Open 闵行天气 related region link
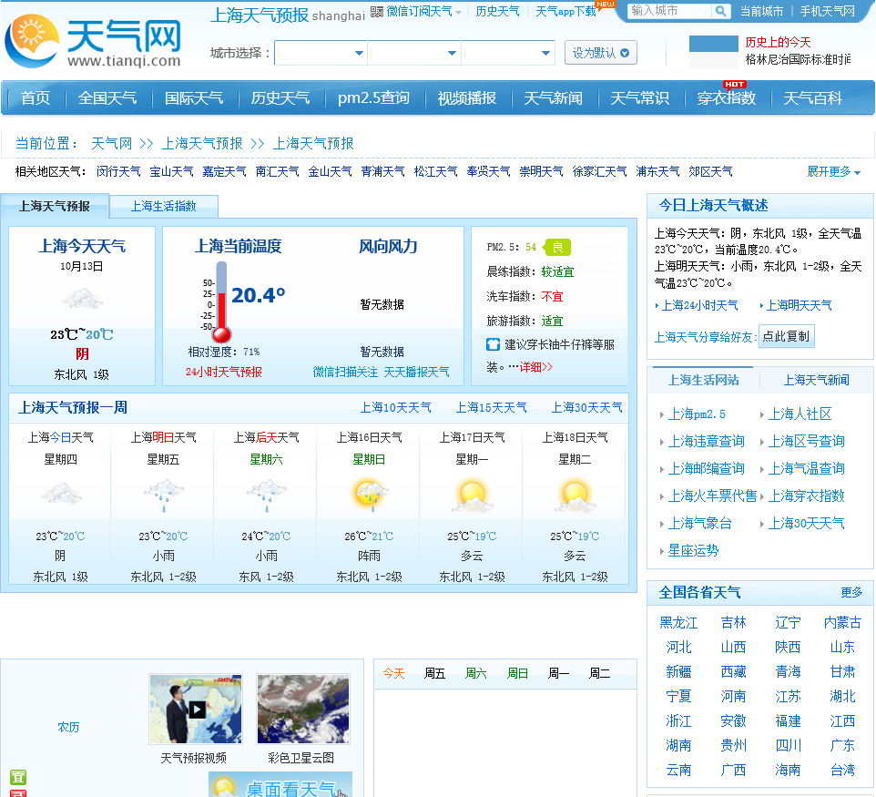This screenshot has width=876, height=797. coord(118,171)
